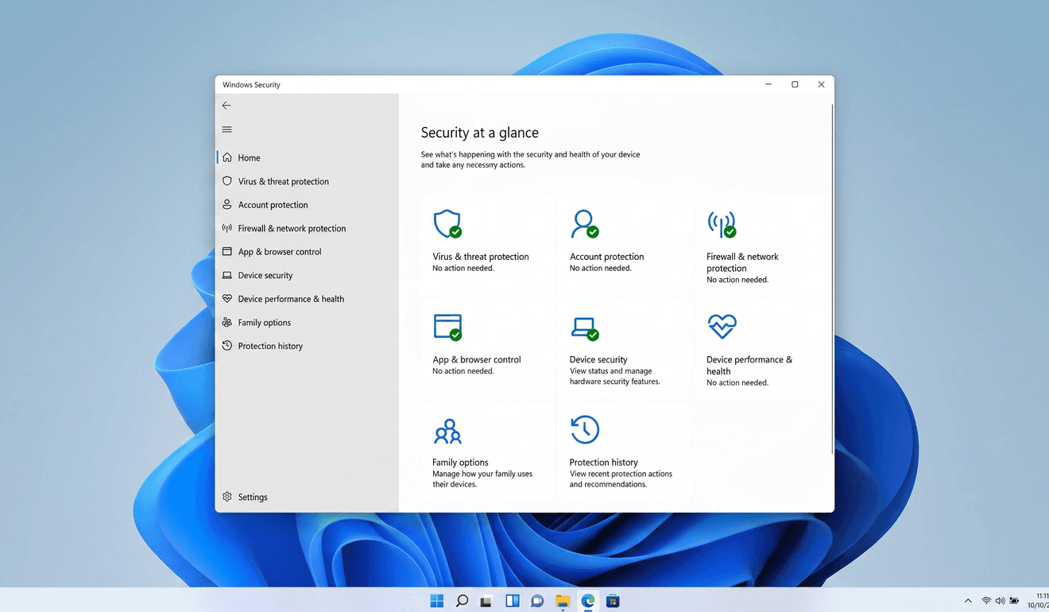1049x612 pixels.
Task: Open the Virus & threat protection shield tile icon
Action: click(x=447, y=224)
